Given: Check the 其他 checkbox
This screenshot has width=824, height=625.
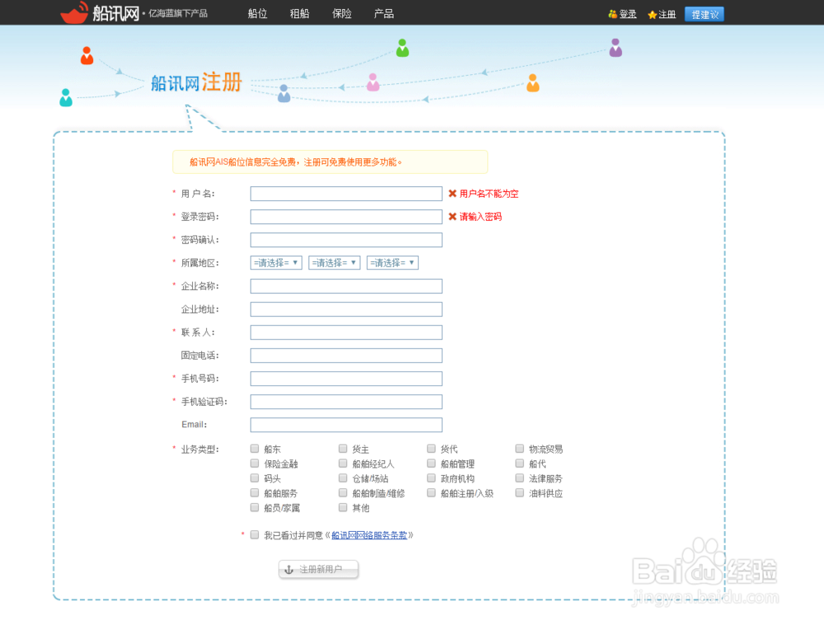Looking at the screenshot, I should pos(343,507).
